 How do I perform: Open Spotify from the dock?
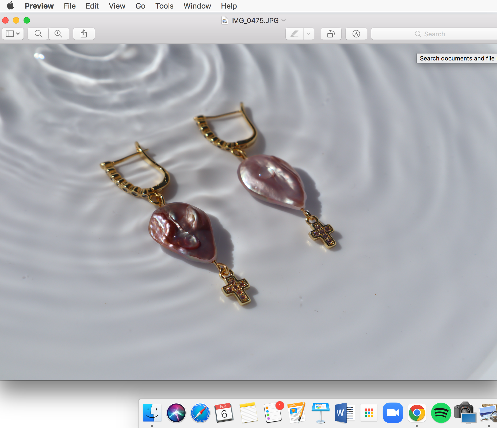click(441, 413)
